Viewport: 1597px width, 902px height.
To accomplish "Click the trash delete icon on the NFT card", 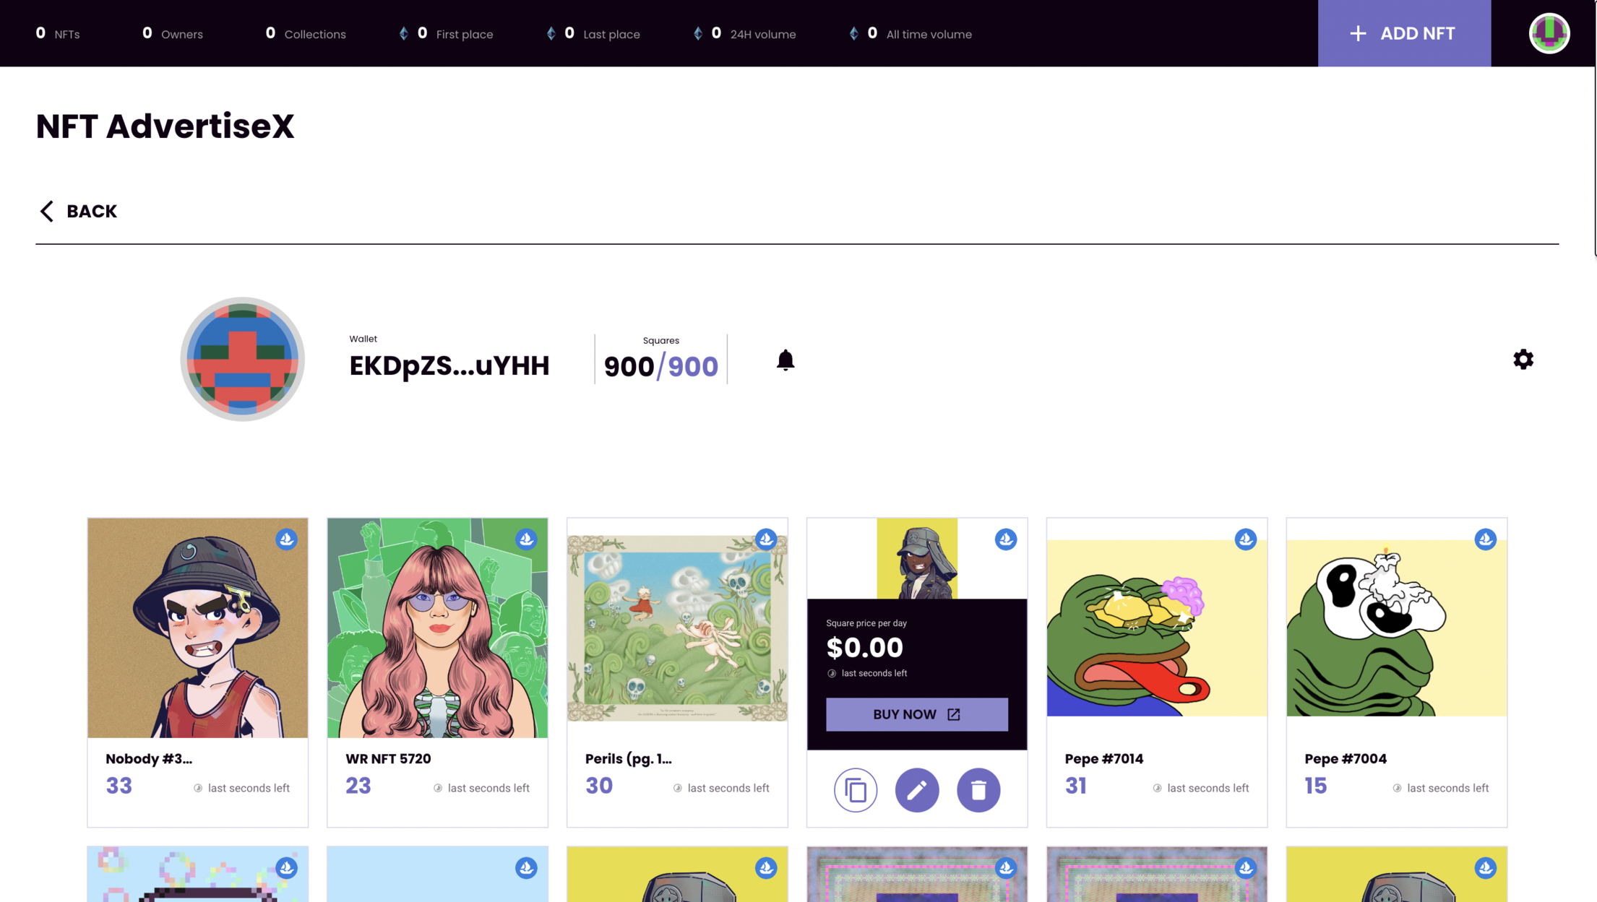I will click(978, 790).
